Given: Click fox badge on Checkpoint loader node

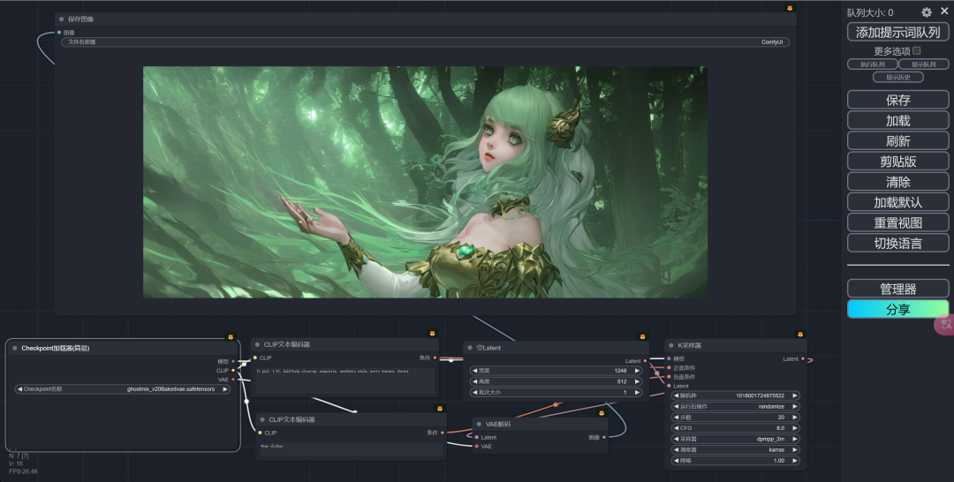Looking at the screenshot, I should 231,336.
